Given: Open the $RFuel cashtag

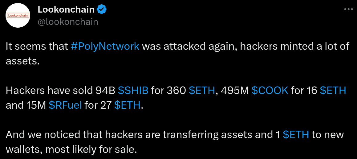Looking at the screenshot, I should point(65,106).
